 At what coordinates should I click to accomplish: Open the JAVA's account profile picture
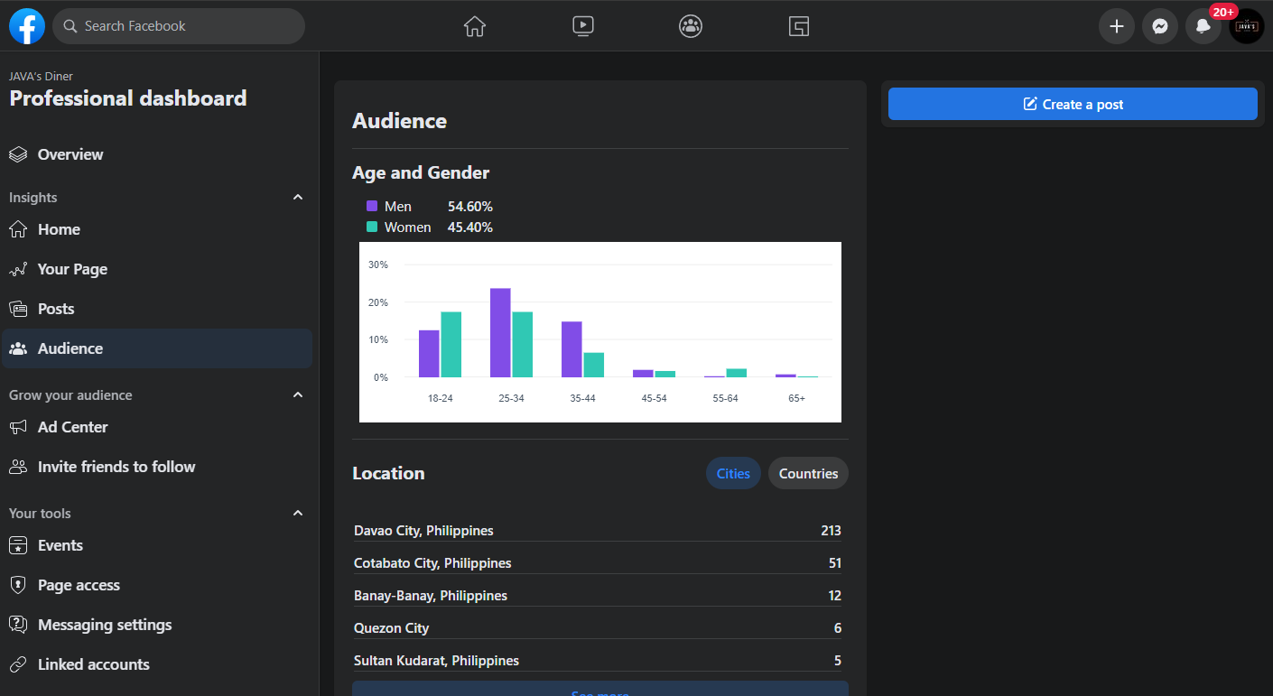(x=1247, y=26)
